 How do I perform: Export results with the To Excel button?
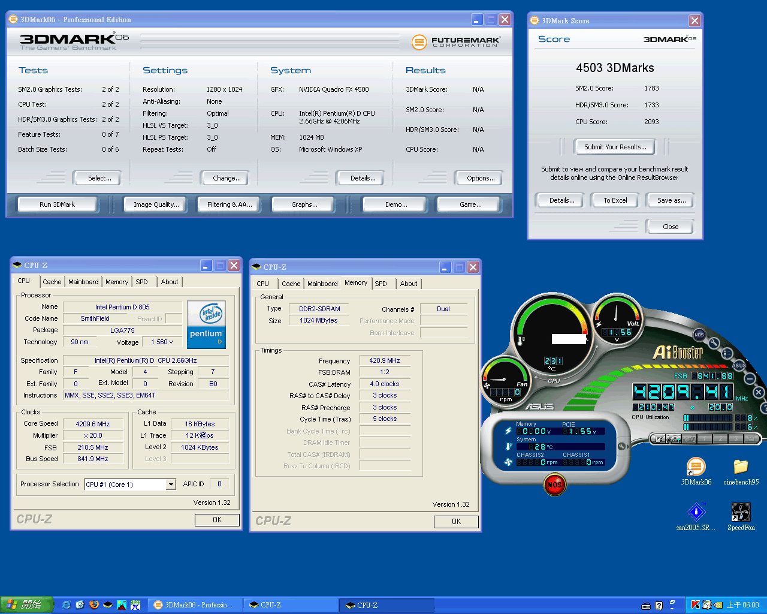[x=615, y=200]
